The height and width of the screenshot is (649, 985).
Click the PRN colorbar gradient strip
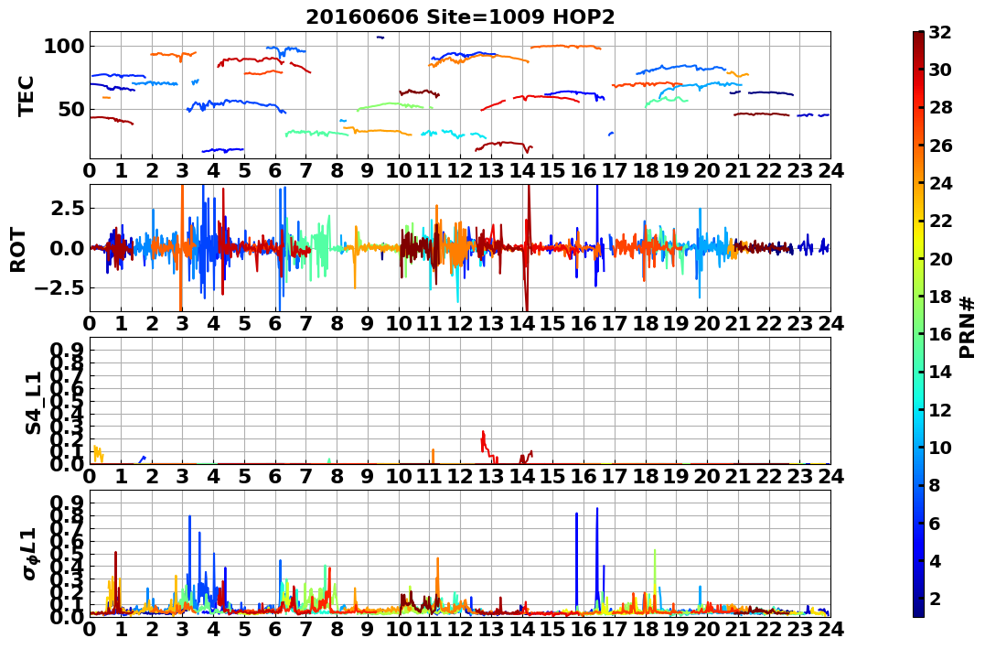click(x=918, y=324)
